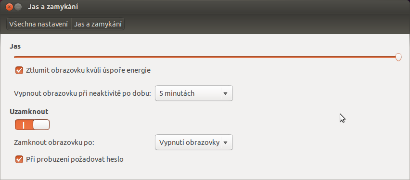The height and width of the screenshot is (180, 410).
Task: Click the Zamknout obrazovku po label
Action: [54, 142]
